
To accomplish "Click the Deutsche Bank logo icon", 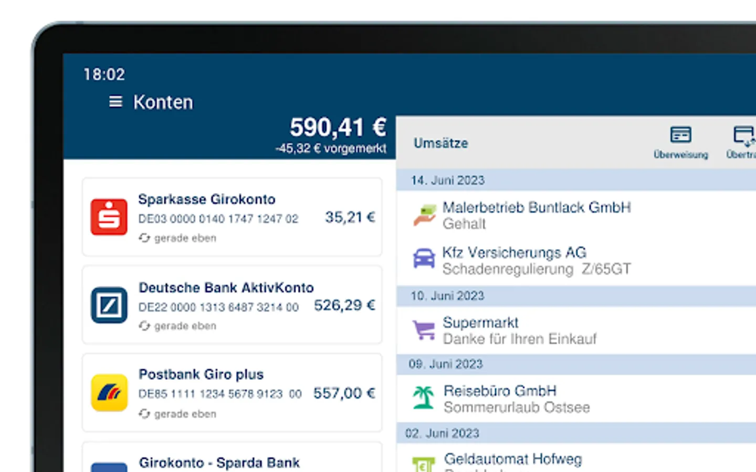I will point(109,305).
